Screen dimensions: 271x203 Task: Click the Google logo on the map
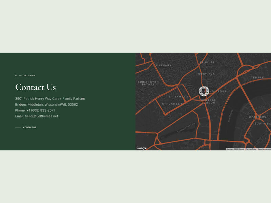[x=142, y=148]
